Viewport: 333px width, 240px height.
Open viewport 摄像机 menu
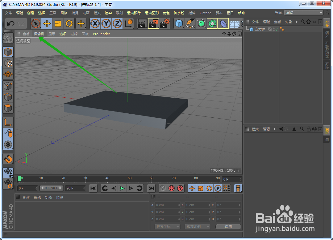[x=39, y=34]
